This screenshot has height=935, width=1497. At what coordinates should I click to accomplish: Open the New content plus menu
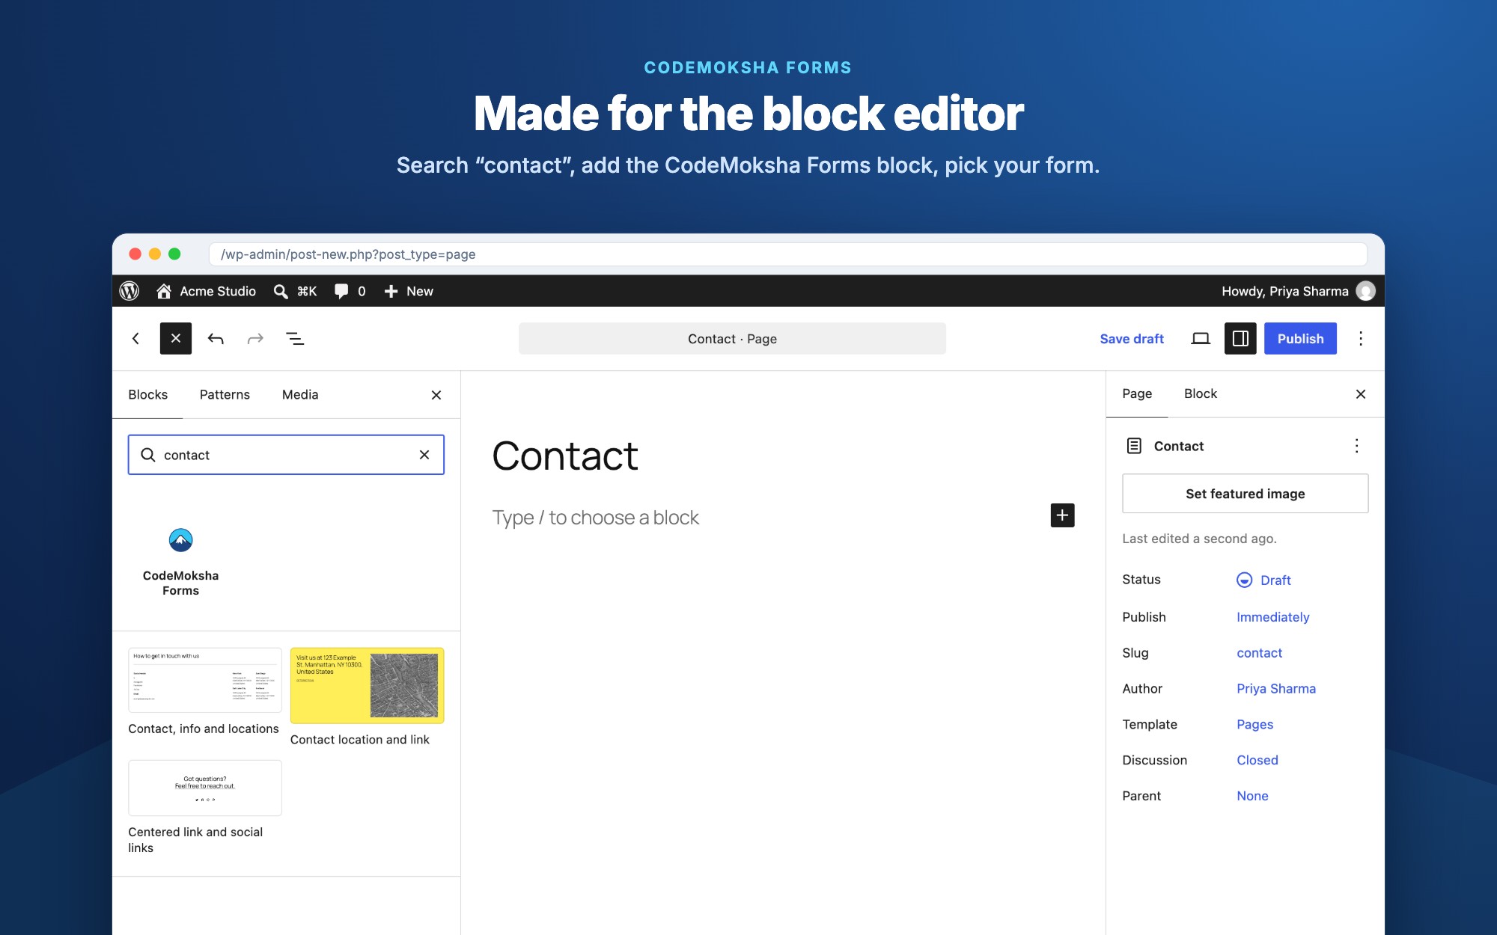click(391, 291)
